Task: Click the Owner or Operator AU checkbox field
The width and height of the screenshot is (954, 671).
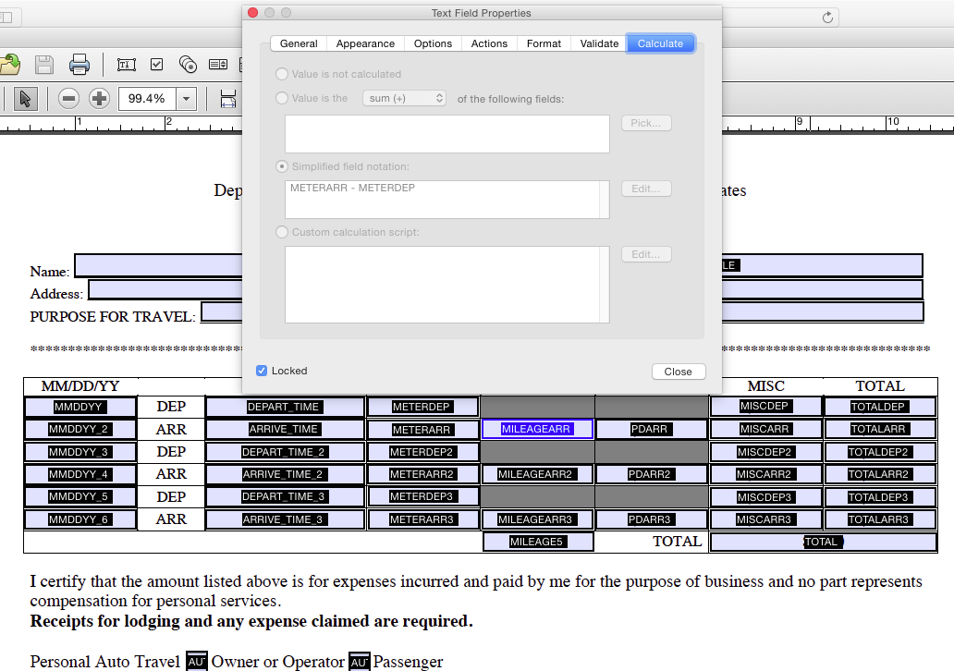Action: (197, 661)
